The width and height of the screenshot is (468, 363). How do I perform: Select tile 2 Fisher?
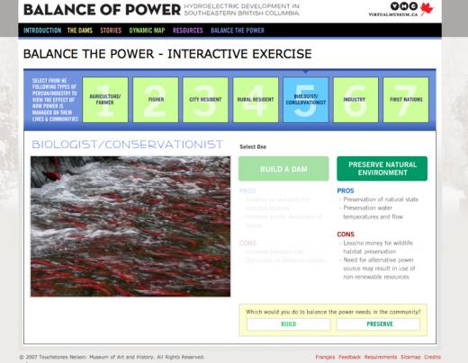(156, 100)
